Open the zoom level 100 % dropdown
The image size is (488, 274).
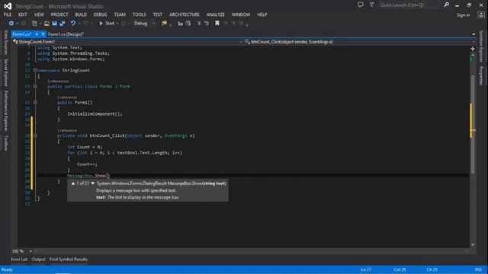30,251
